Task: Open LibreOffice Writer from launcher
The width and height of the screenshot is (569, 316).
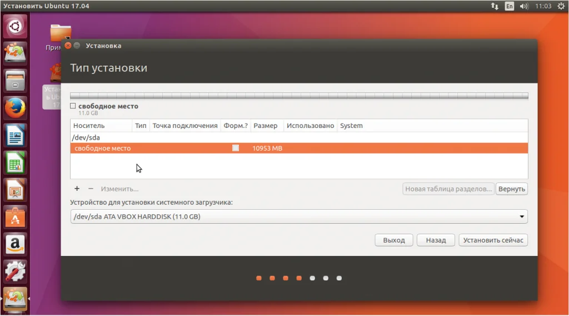Action: pyautogui.click(x=15, y=136)
